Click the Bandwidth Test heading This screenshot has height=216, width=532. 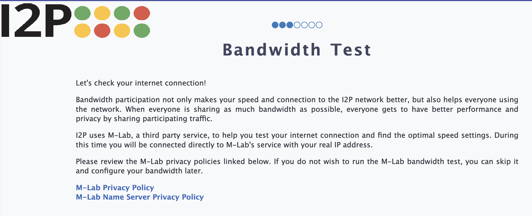tap(297, 50)
